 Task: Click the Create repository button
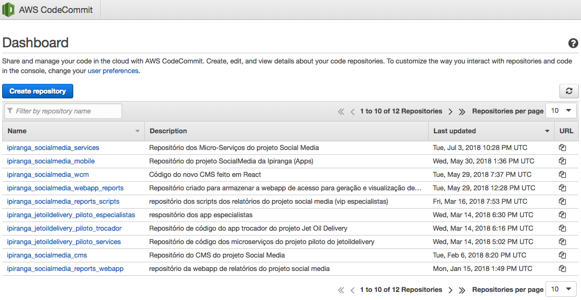pyautogui.click(x=38, y=91)
